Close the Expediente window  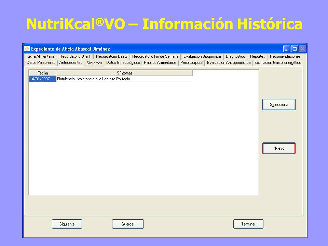pos(302,49)
